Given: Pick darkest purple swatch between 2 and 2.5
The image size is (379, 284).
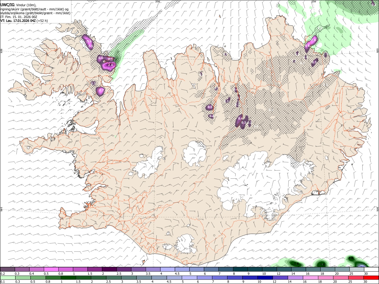Looking at the screenshot, I should (x=109, y=270).
